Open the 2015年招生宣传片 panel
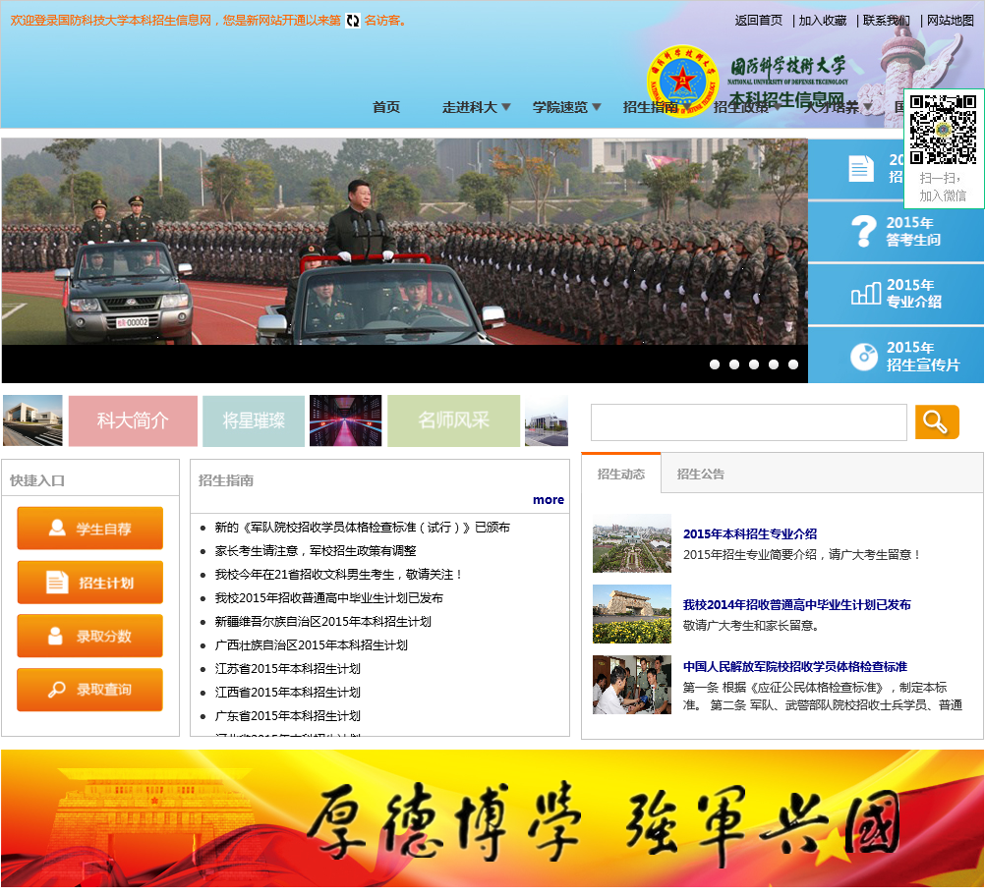 coord(896,356)
